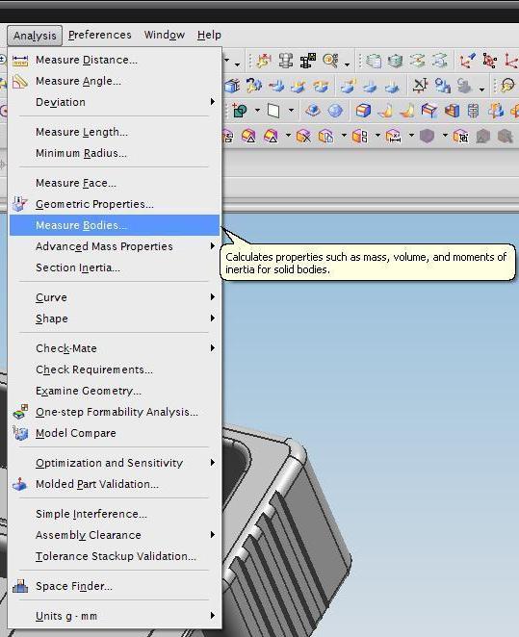
Task: Click the wrench with undo arrow icon
Action: (x=254, y=86)
